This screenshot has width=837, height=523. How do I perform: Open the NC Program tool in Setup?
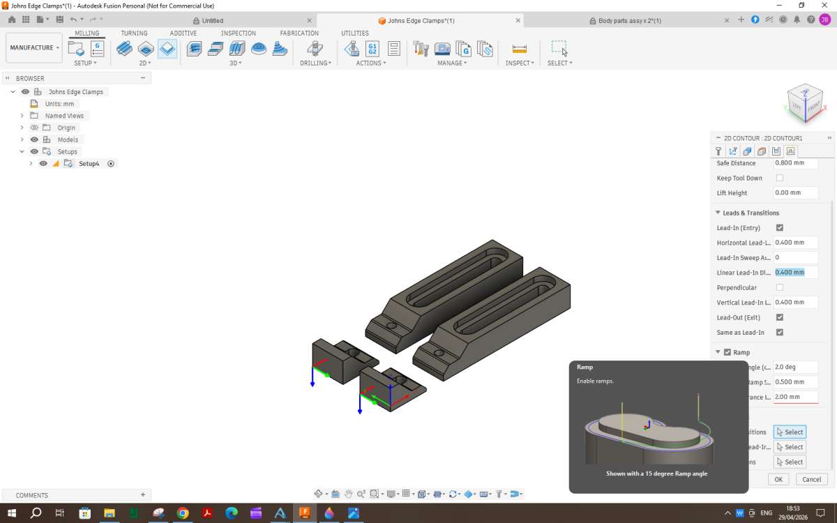click(x=97, y=49)
